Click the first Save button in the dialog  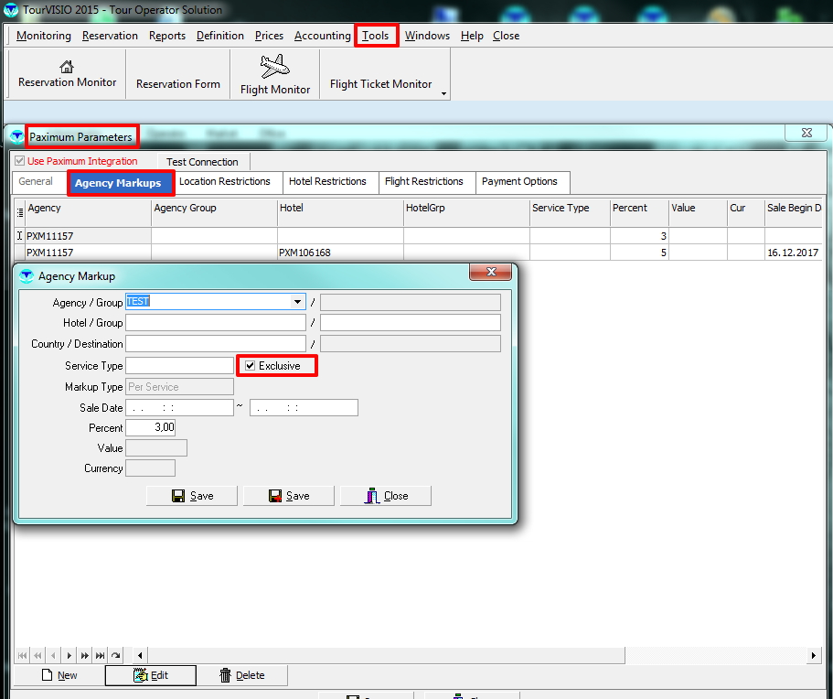coord(192,496)
